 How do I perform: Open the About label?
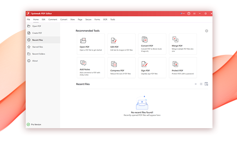35,61
